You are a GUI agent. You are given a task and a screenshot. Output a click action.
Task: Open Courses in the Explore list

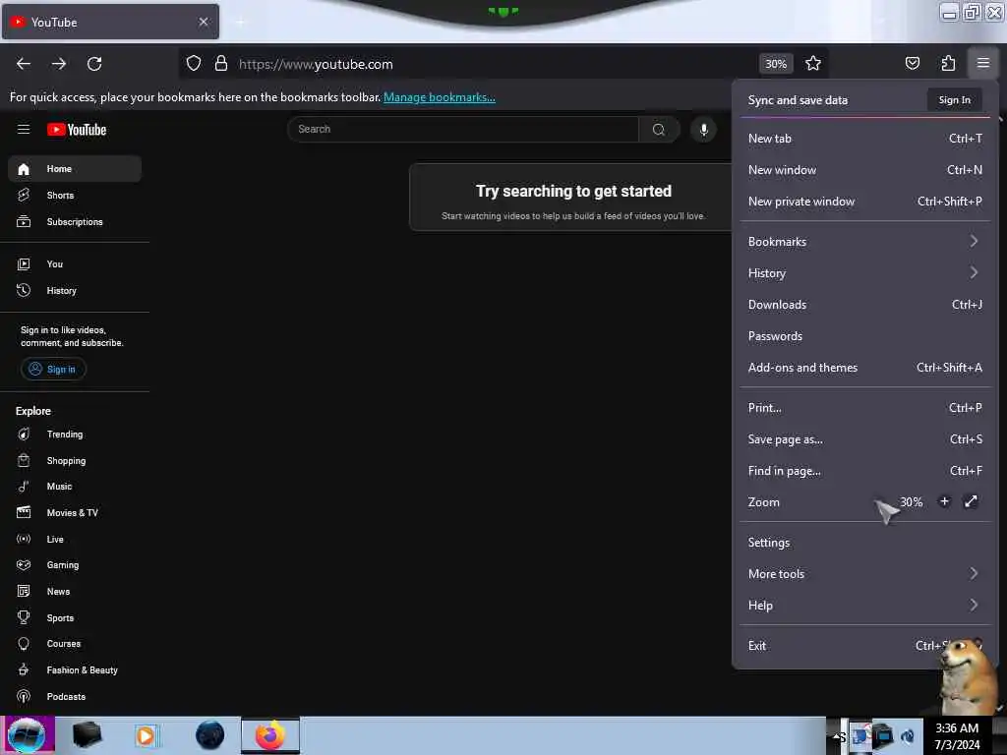[x=75, y=644]
